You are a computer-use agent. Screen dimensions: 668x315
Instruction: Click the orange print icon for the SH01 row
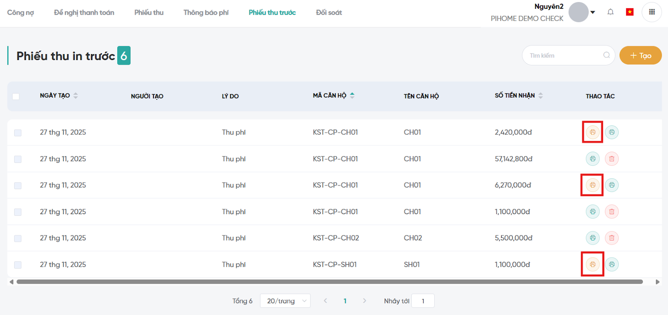(592, 265)
